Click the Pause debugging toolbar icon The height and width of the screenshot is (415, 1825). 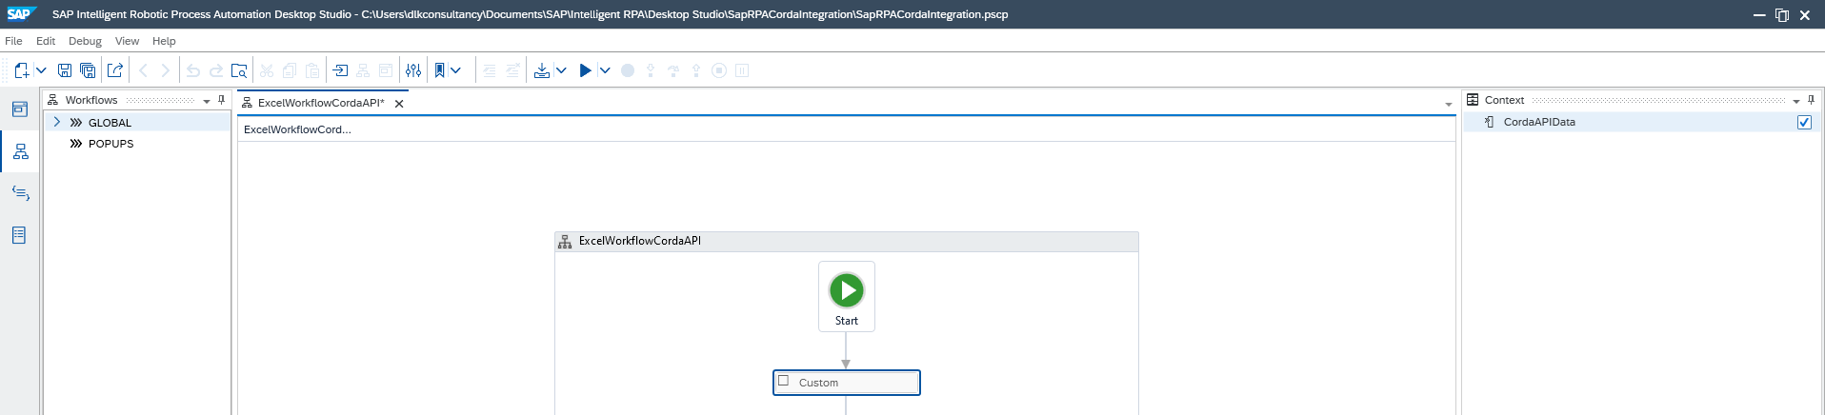742,70
